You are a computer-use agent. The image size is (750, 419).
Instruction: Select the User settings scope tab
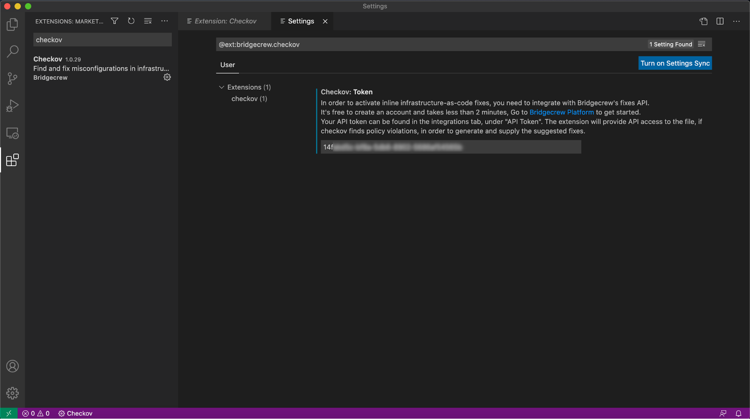click(x=227, y=65)
